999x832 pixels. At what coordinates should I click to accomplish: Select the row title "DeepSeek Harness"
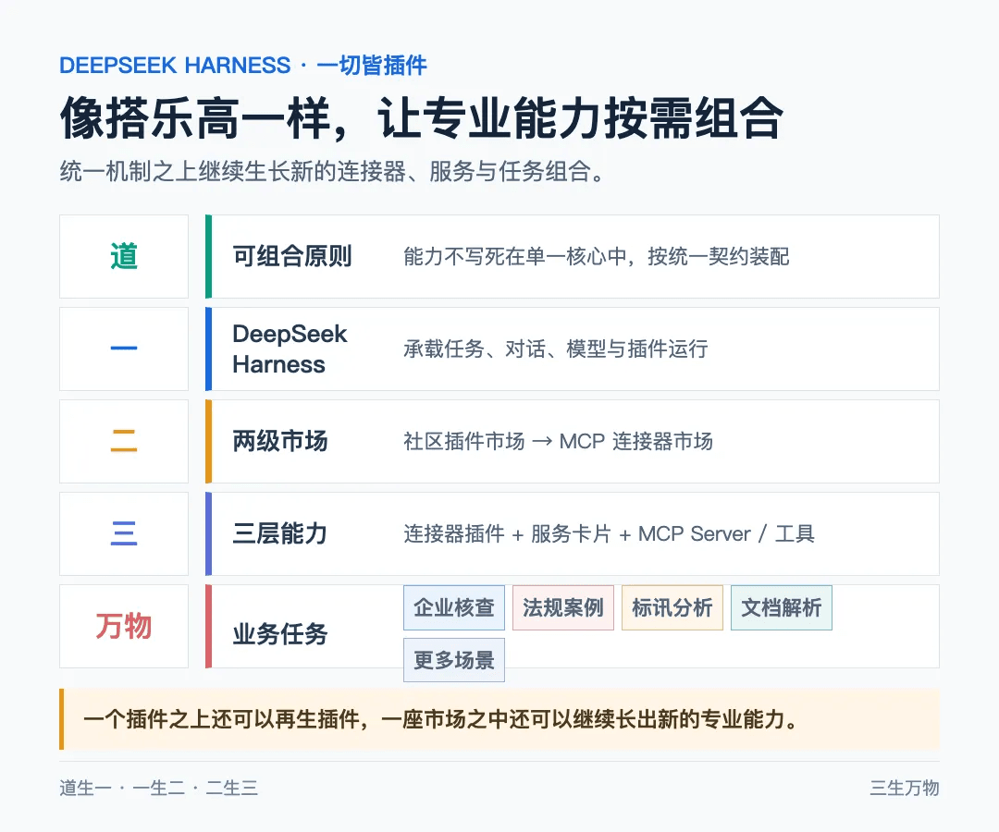click(290, 349)
